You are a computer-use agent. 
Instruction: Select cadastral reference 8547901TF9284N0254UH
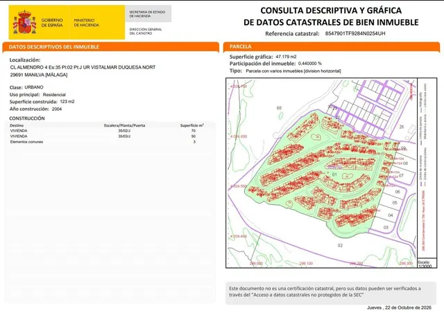[355, 33]
